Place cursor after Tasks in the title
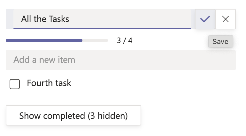This screenshot has height=136, width=246. pos(70,19)
